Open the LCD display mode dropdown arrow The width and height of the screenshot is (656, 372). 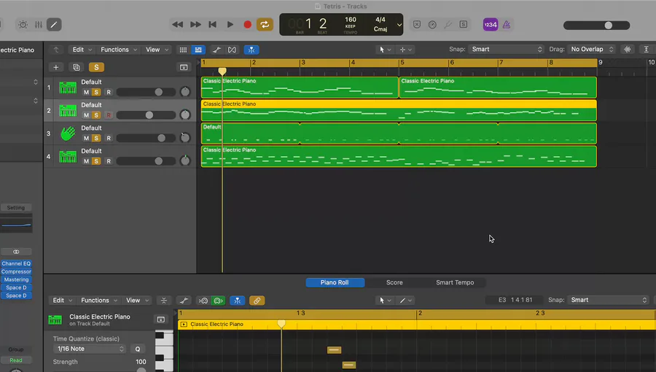pos(399,25)
